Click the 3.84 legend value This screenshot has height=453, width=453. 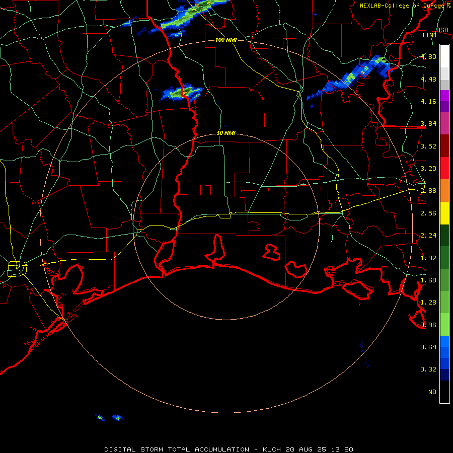(x=428, y=124)
